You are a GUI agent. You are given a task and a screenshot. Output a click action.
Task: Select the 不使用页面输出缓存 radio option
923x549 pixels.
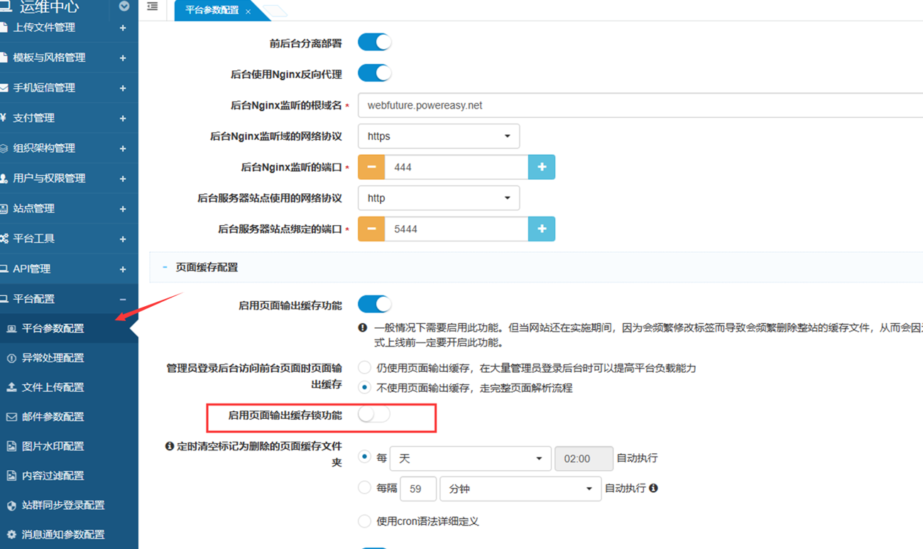click(x=364, y=388)
